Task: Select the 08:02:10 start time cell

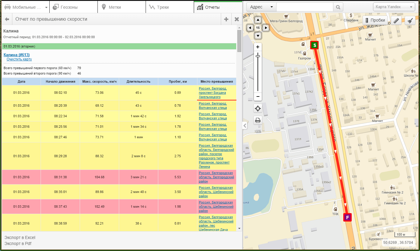Action: click(60, 93)
